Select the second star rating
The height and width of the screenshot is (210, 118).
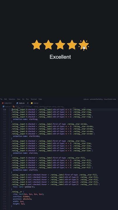[x=48, y=45]
